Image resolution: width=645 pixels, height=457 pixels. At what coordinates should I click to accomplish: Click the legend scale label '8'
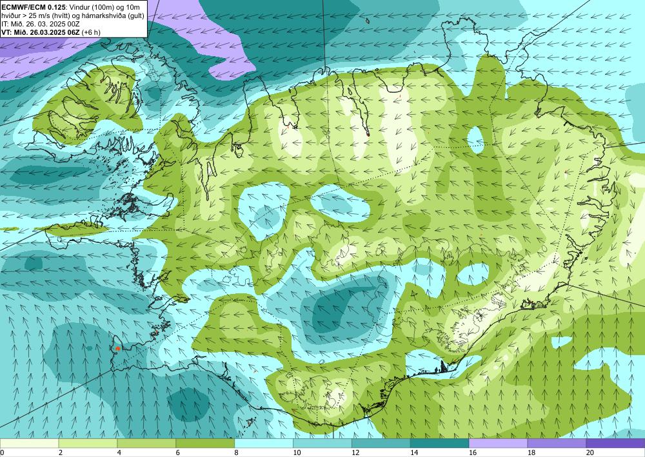coord(237,452)
